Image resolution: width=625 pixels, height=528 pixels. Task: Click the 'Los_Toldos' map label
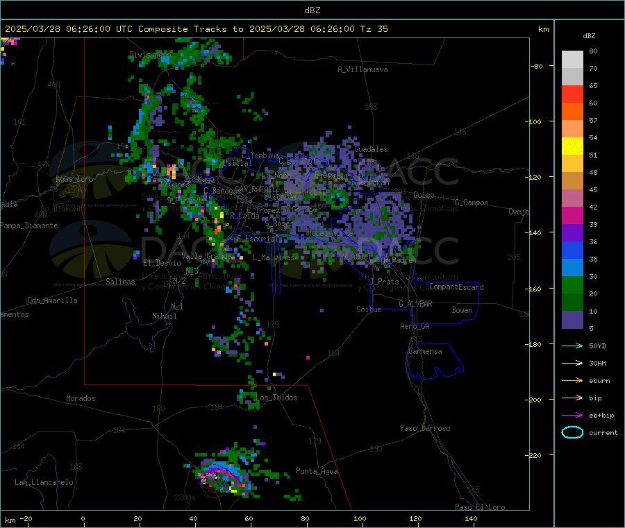pyautogui.click(x=276, y=398)
